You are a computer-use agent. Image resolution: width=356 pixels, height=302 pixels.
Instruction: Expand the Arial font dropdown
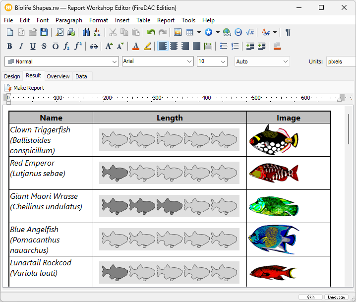click(x=158, y=61)
